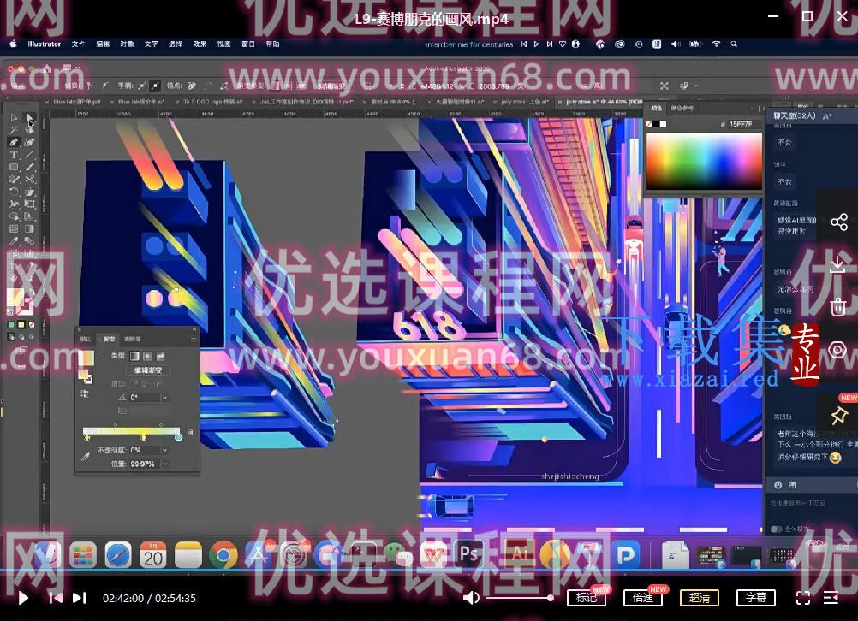Select the Pen tool

point(14,142)
